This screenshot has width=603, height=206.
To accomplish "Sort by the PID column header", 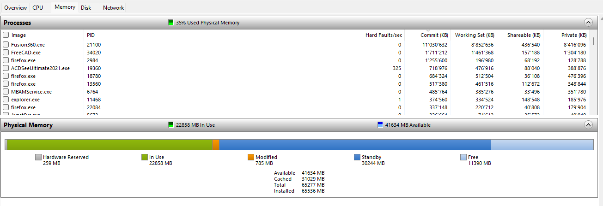I will click(91, 35).
